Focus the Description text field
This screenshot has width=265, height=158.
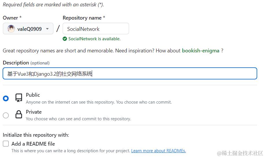(x=130, y=74)
